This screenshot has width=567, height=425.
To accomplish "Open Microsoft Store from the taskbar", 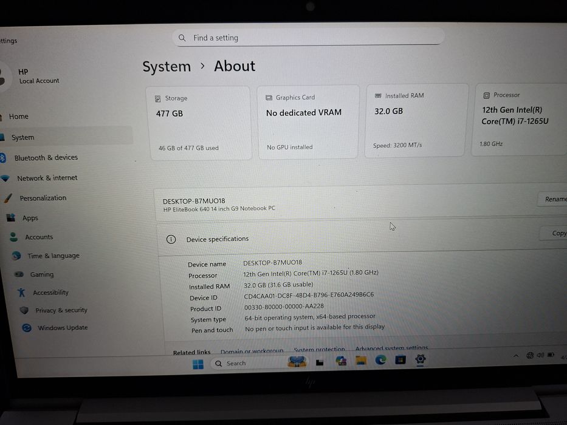I will [400, 359].
